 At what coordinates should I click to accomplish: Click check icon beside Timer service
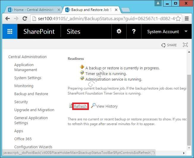(82, 73)
